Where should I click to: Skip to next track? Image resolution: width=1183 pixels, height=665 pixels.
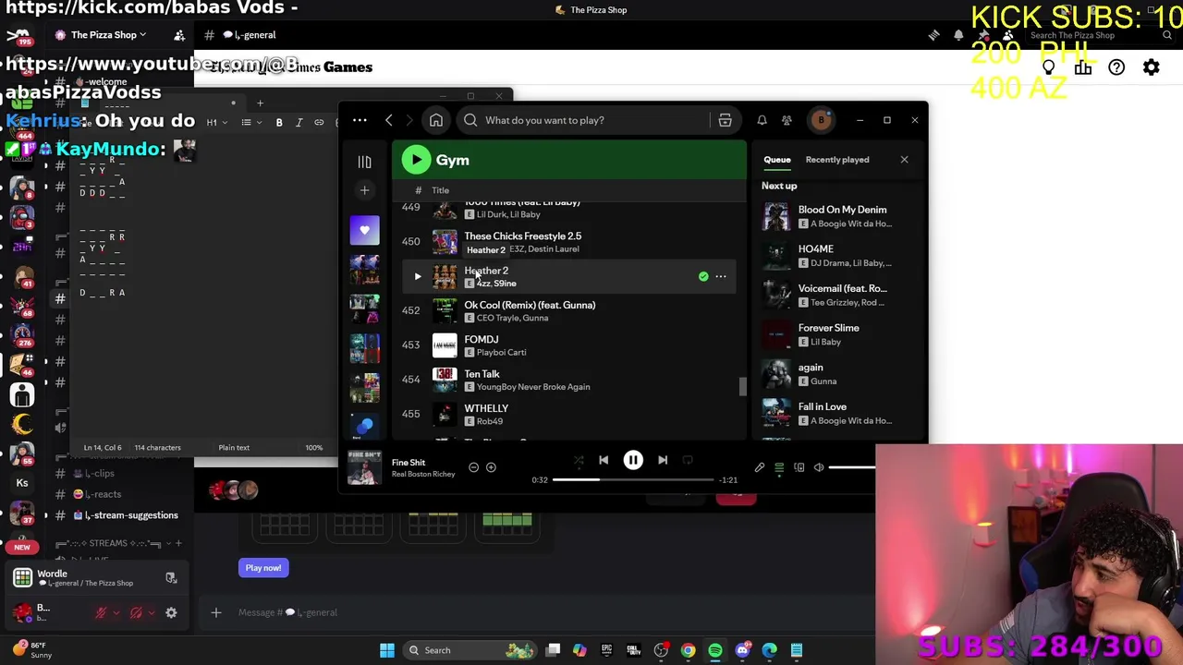pos(663,460)
